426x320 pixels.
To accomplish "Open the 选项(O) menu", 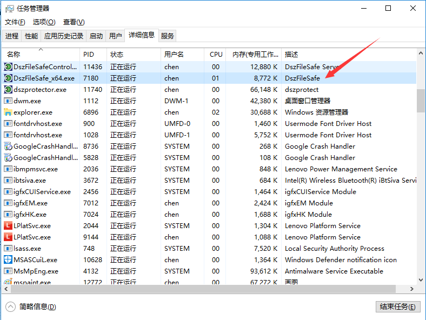I will click(44, 22).
